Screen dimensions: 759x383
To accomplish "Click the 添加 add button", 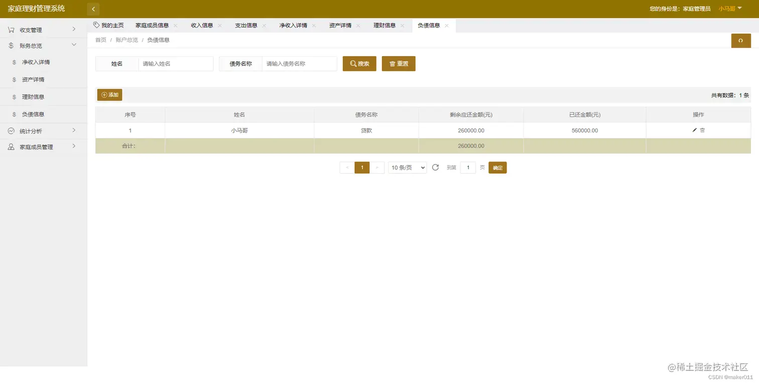I will click(109, 95).
